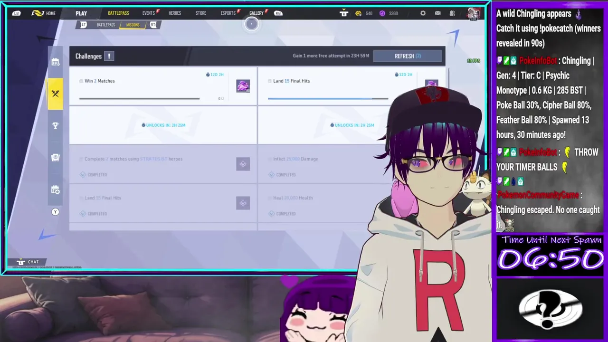Switch to the PLAY tab
608x342 pixels.
81,13
